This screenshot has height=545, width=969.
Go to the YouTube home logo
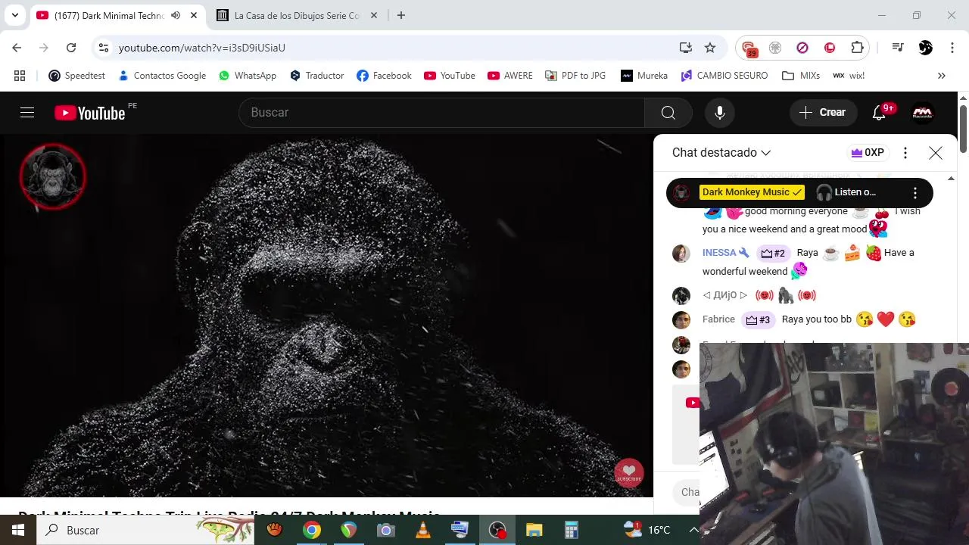[x=90, y=113]
